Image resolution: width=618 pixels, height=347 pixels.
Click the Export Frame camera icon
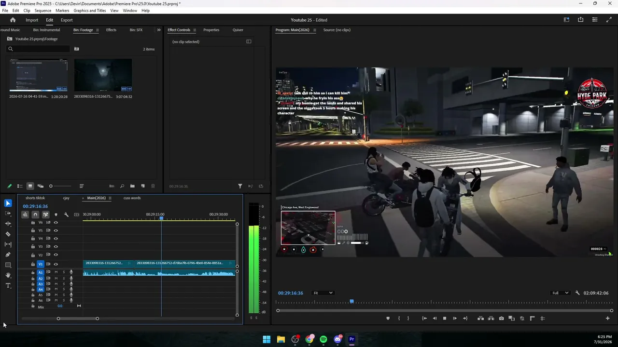(x=501, y=318)
